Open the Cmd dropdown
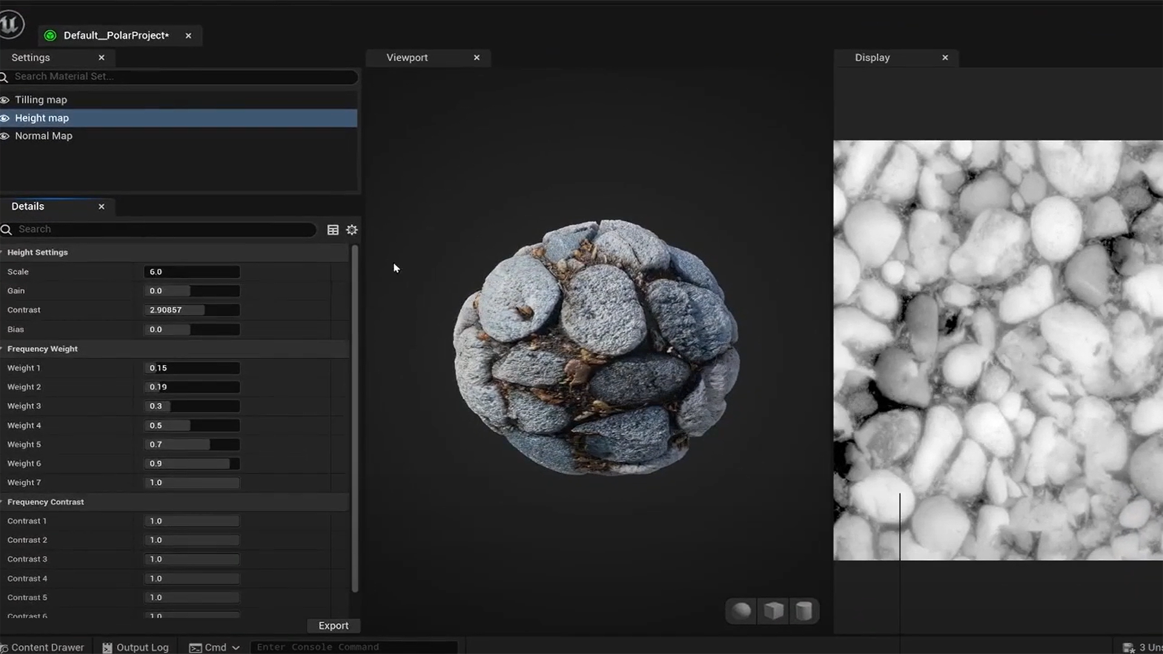Image resolution: width=1163 pixels, height=654 pixels. 214,647
